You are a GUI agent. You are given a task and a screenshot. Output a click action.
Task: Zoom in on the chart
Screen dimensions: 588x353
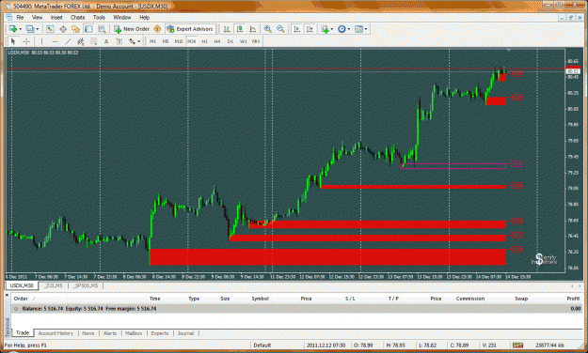pos(268,29)
